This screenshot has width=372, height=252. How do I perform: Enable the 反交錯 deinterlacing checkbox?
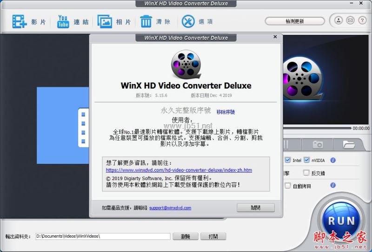coord(306,173)
